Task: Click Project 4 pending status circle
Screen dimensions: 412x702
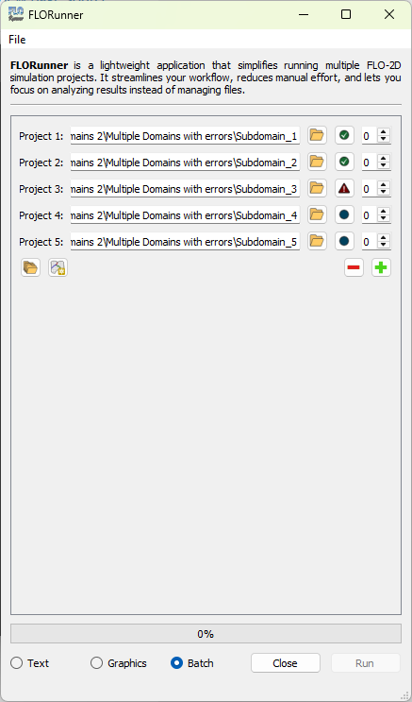Action: coord(344,214)
